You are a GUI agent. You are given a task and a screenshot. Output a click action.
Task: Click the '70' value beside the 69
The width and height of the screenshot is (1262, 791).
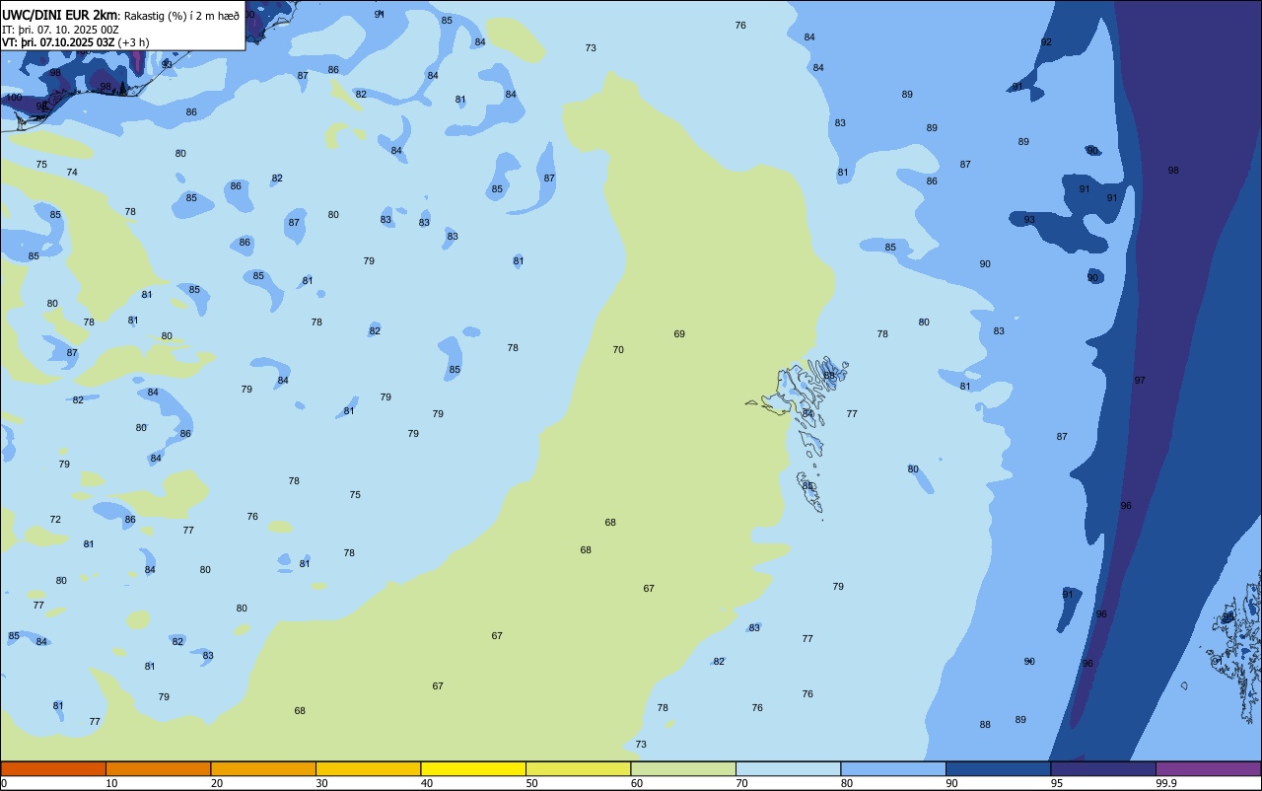coord(618,350)
